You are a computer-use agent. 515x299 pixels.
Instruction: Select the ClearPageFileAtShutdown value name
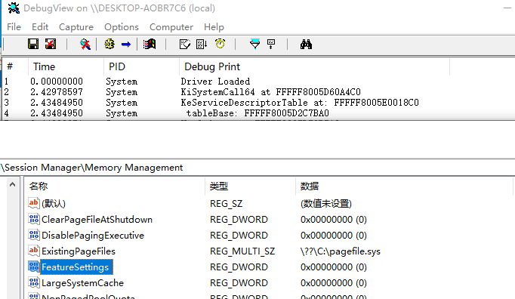pos(97,219)
